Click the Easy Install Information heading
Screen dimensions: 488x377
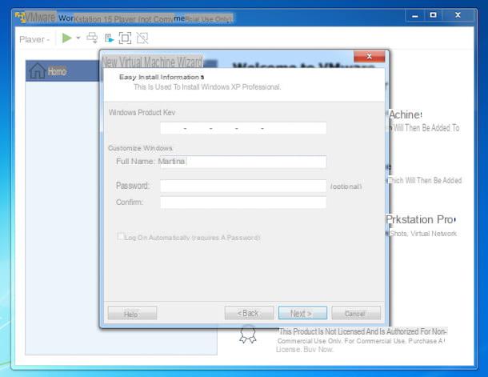(162, 77)
